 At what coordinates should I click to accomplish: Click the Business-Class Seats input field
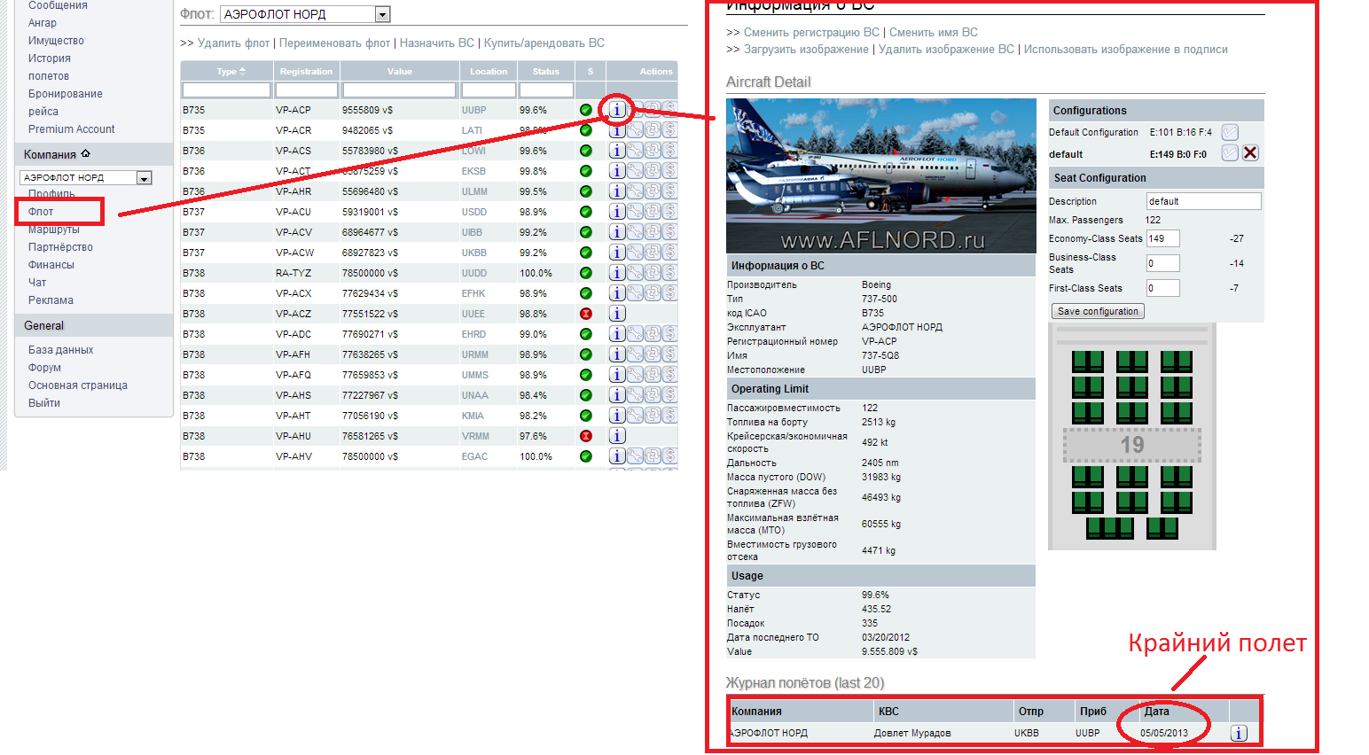tap(1163, 263)
